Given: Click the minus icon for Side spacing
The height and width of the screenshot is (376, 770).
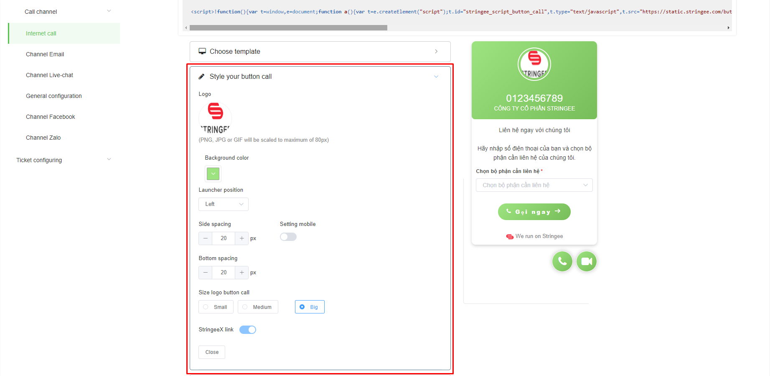Looking at the screenshot, I should click(x=205, y=238).
